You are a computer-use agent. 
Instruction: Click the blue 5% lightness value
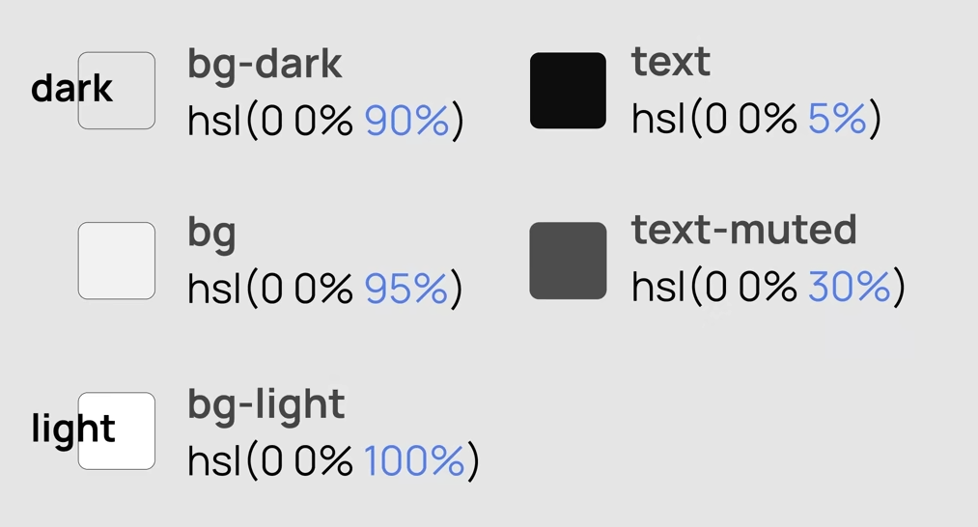click(837, 119)
